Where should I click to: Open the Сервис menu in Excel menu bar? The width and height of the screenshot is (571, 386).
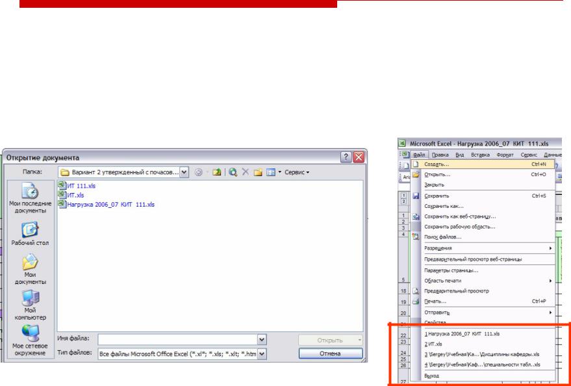tap(529, 155)
